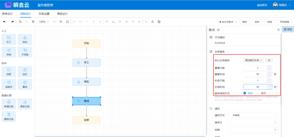This screenshot has width=294, height=137.
Task: Switch to the 列表设置 tab
Action: pyautogui.click(x=44, y=14)
